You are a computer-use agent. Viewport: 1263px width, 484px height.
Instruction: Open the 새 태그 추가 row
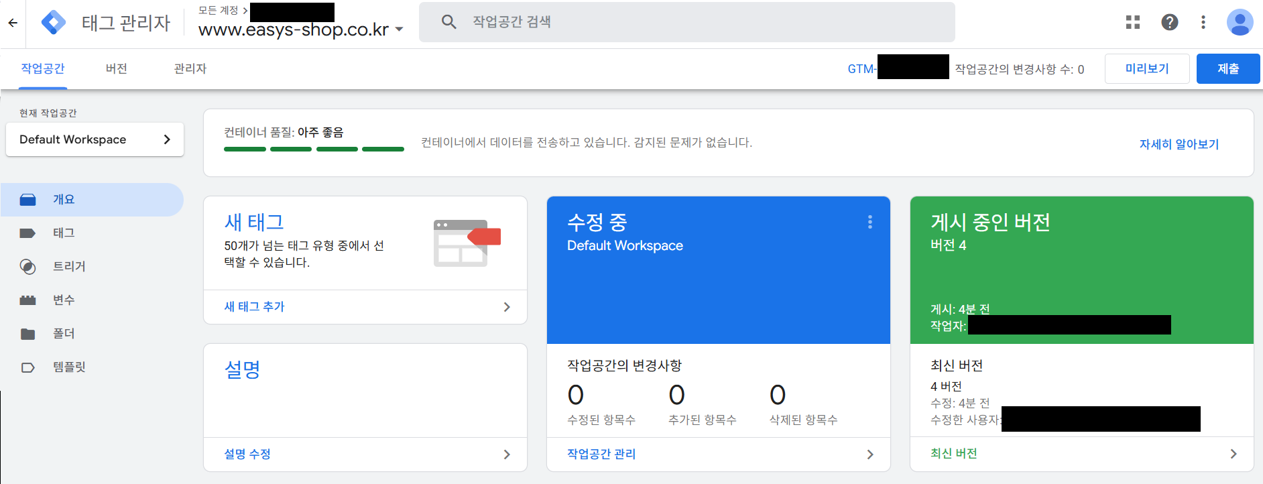(x=365, y=307)
